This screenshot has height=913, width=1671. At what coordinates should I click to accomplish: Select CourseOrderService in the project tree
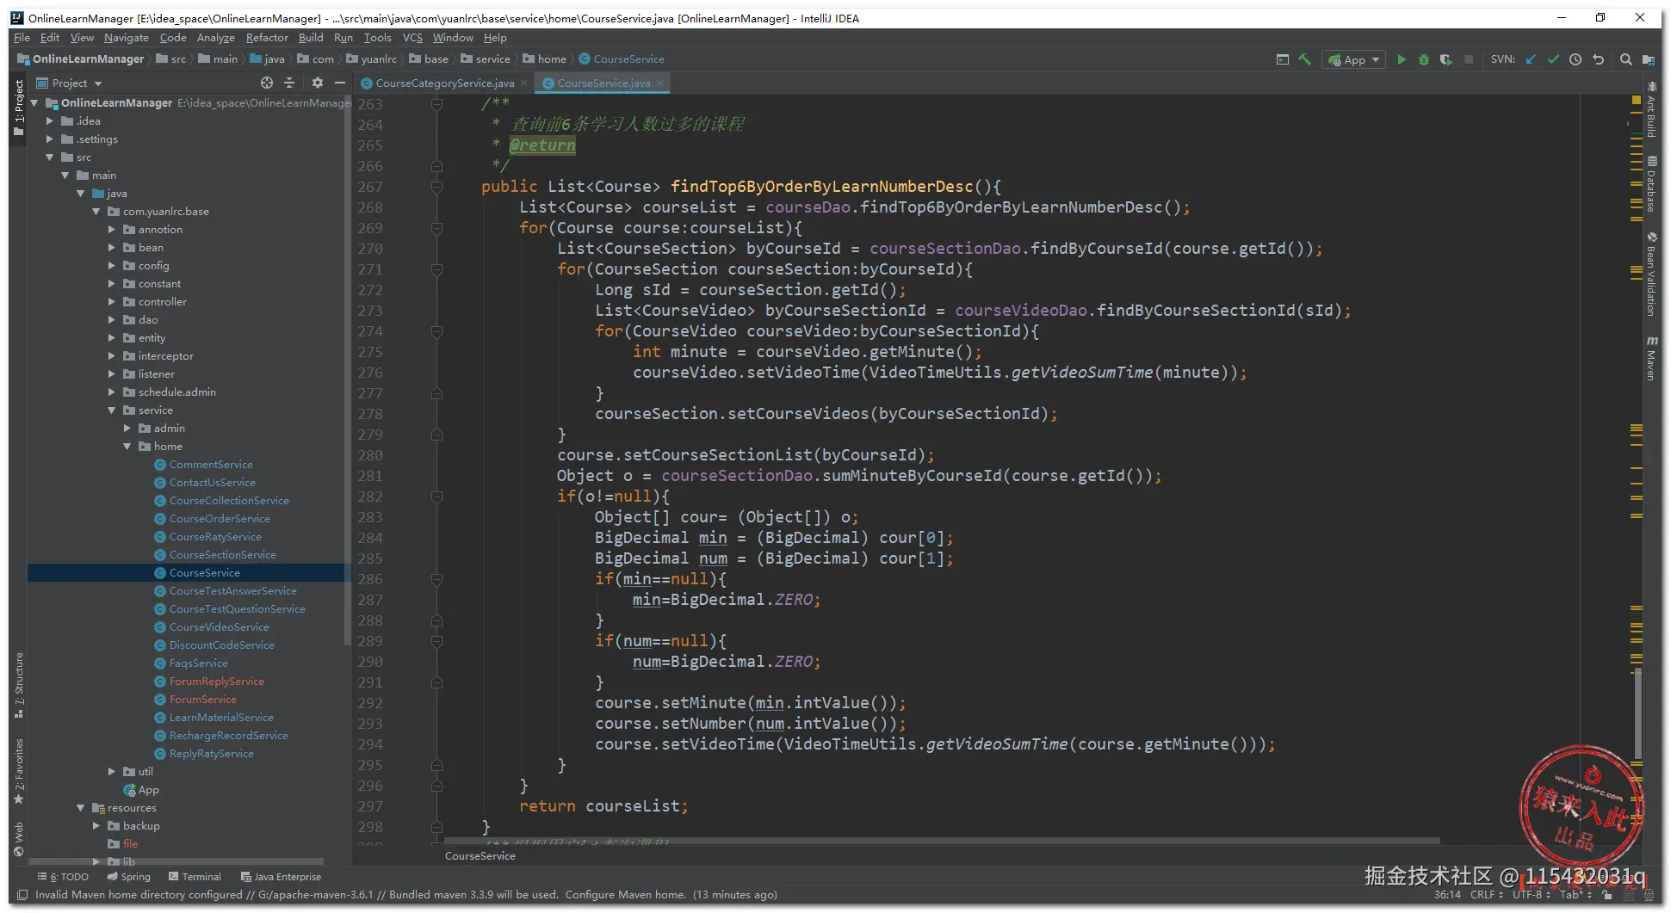tap(220, 519)
